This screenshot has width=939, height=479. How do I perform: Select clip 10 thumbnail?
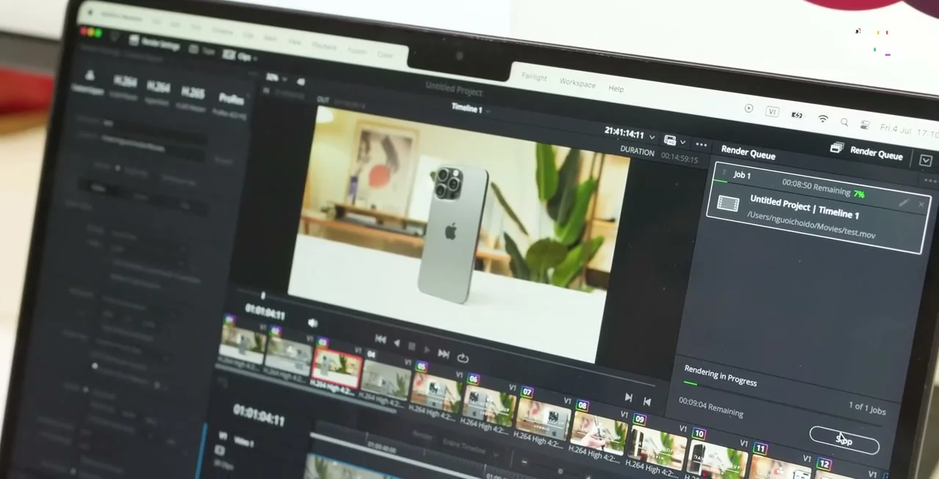coord(716,460)
